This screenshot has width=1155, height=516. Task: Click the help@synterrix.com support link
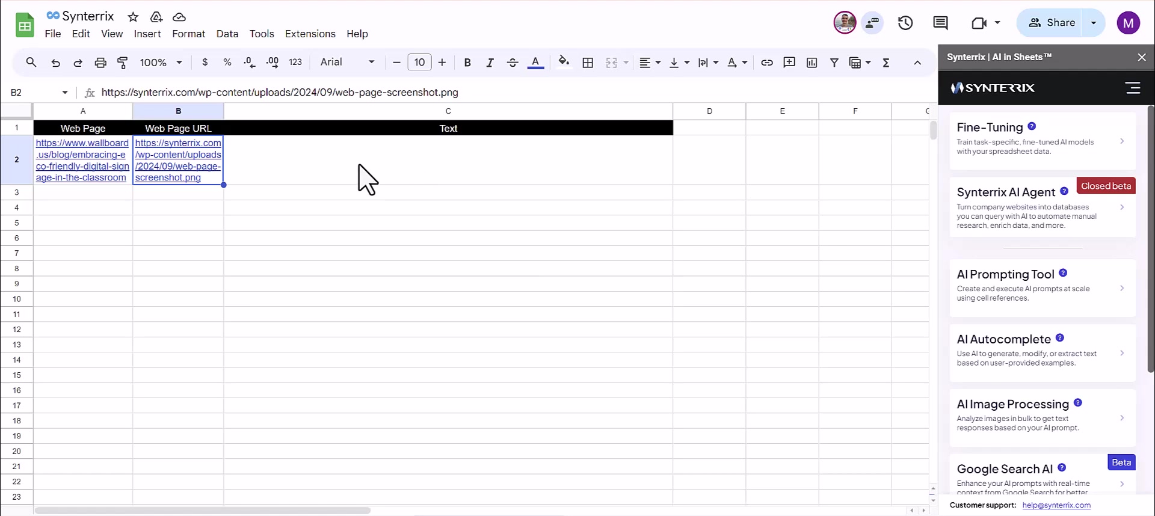point(1056,505)
